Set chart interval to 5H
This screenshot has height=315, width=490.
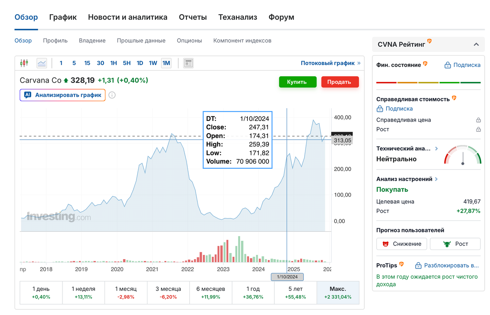[127, 63]
